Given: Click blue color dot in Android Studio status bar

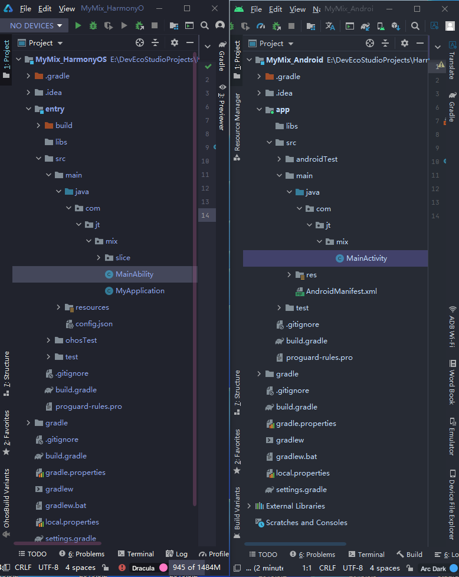Looking at the screenshot, I should coord(454,569).
